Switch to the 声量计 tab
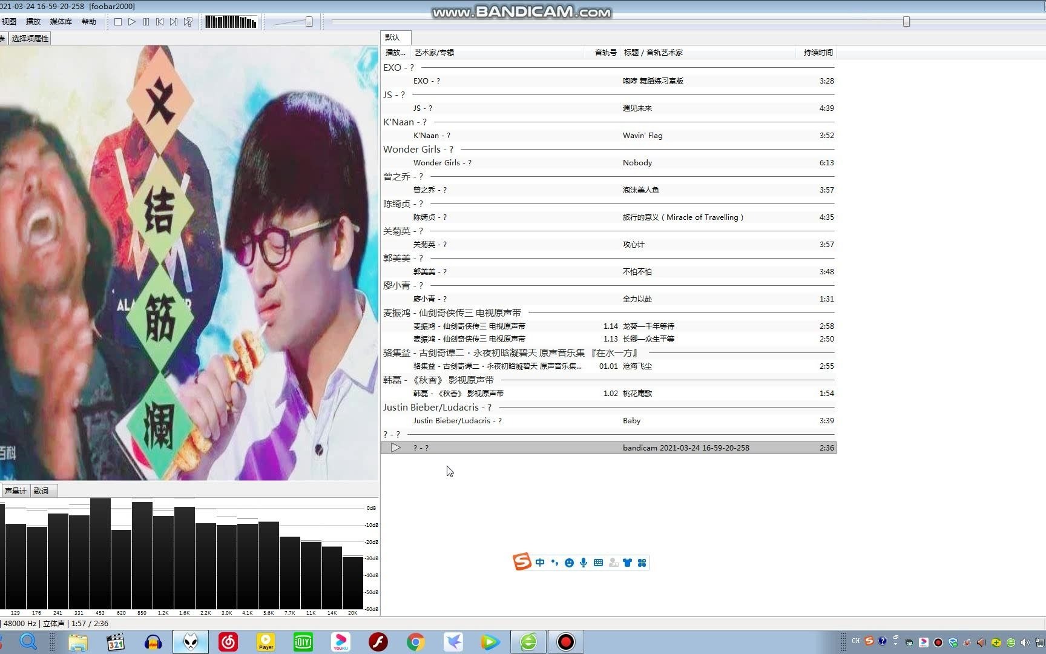 [x=15, y=490]
